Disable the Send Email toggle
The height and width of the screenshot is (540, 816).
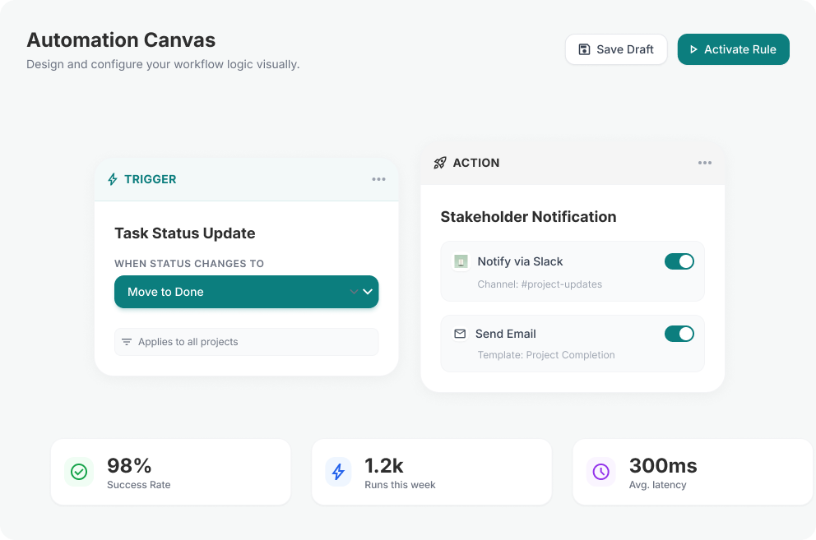point(679,334)
